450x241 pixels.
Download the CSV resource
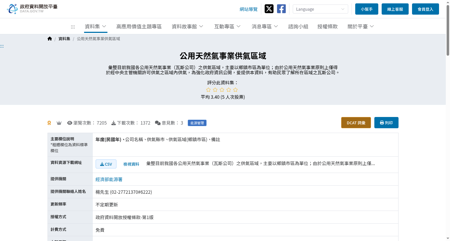coord(106,164)
